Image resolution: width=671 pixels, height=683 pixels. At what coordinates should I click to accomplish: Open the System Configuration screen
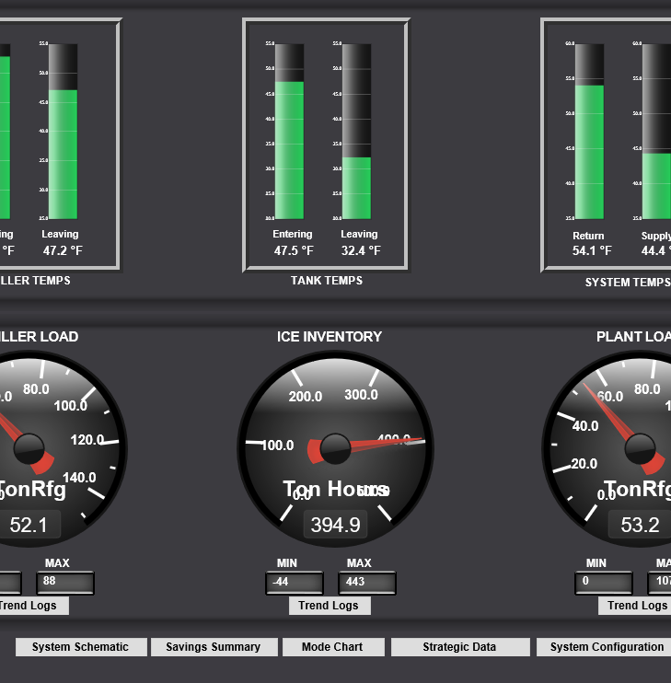pyautogui.click(x=606, y=647)
